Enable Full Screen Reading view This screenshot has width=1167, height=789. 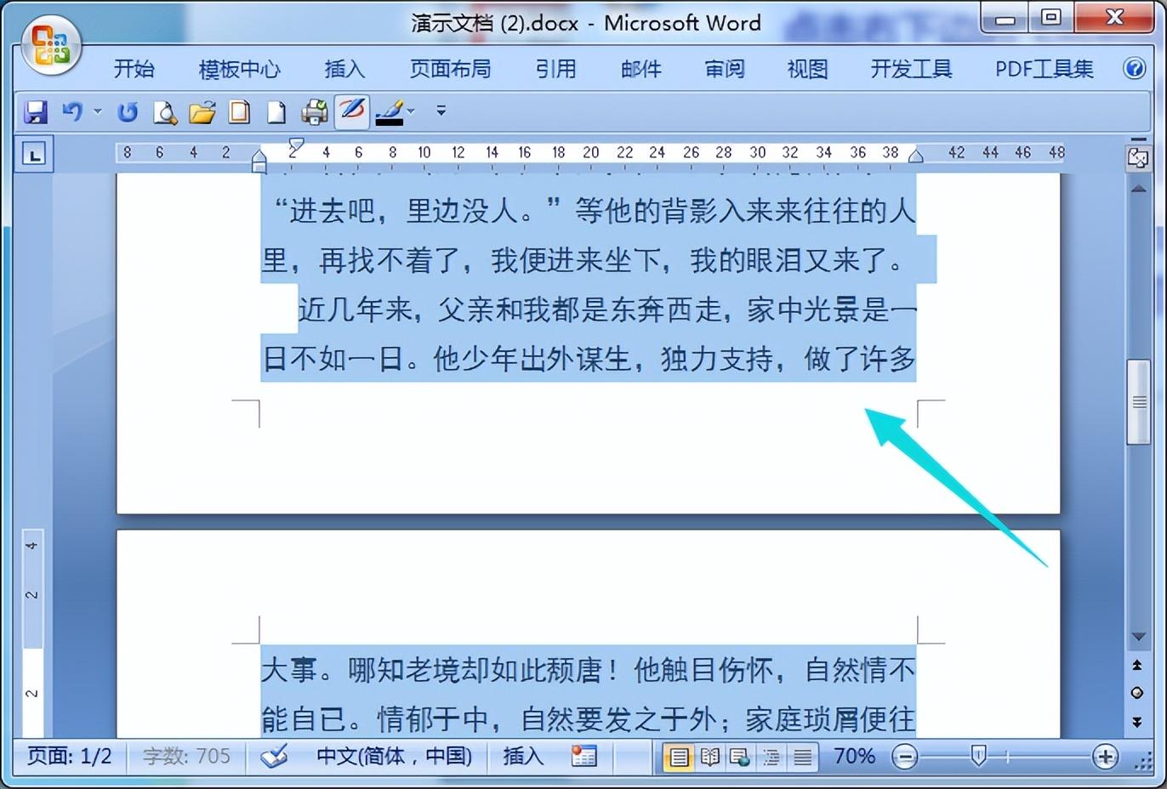710,756
